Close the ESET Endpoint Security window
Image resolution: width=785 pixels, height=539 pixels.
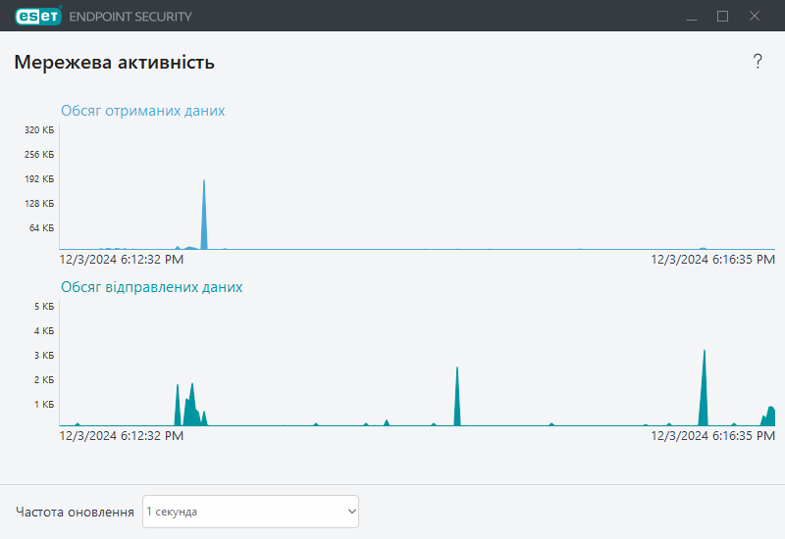[x=755, y=16]
